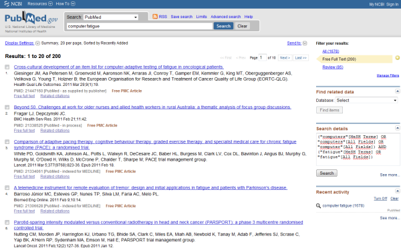Viewport: 401px width, 250px height.
Task: Click the Clear button
Action: 242,26
